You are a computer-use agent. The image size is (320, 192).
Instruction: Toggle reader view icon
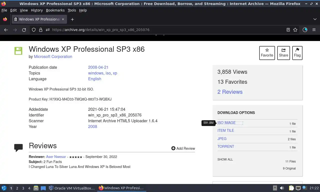(x=288, y=30)
